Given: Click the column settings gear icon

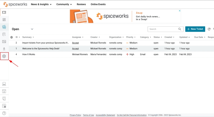Looking at the screenshot, I should [x=12, y=37].
